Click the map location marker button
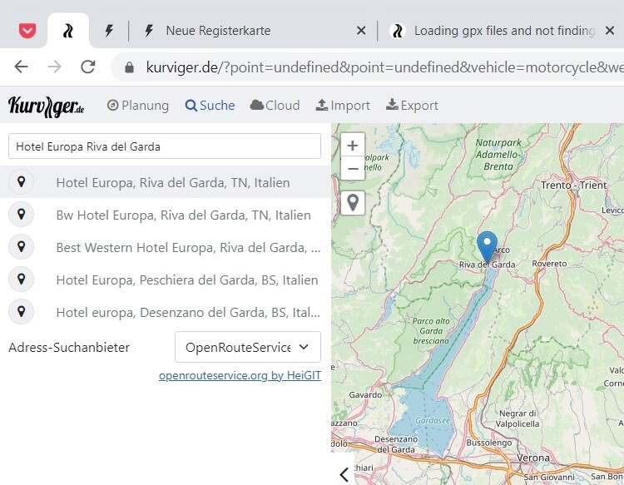 (353, 203)
